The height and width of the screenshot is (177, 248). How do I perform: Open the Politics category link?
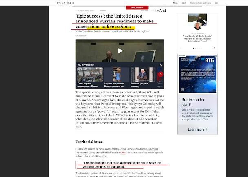(103, 11)
